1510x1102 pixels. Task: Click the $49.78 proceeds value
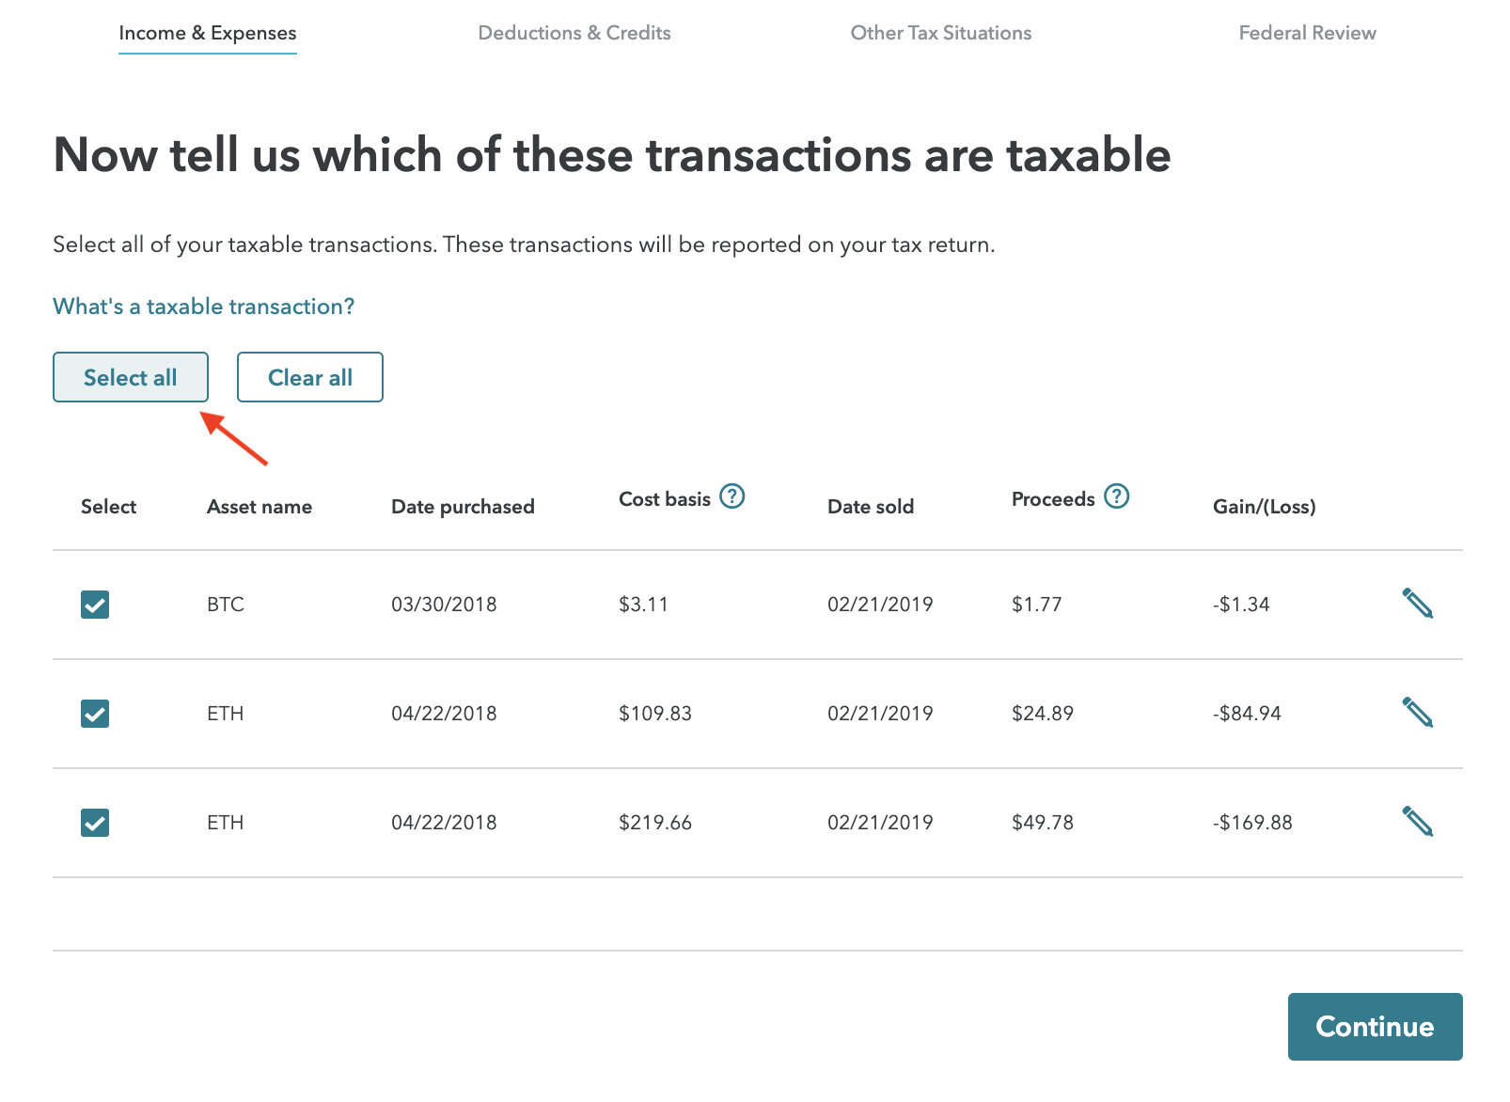[1043, 823]
